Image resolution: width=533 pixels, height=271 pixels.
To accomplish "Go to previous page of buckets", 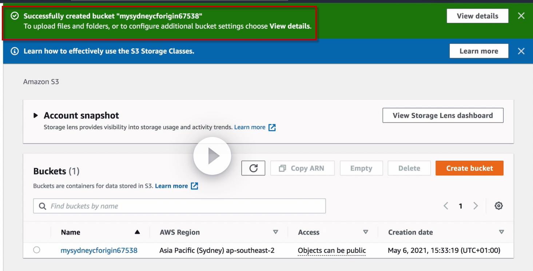I will 446,206.
